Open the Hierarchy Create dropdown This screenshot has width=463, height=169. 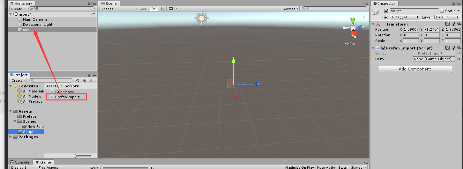[18, 9]
